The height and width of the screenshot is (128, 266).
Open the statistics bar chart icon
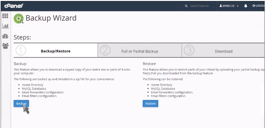pyautogui.click(x=5, y=26)
